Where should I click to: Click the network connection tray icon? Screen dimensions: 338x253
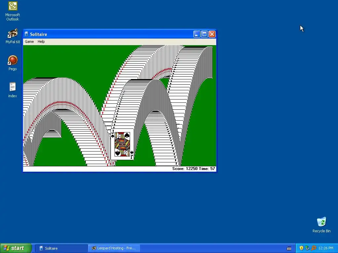coord(307,248)
